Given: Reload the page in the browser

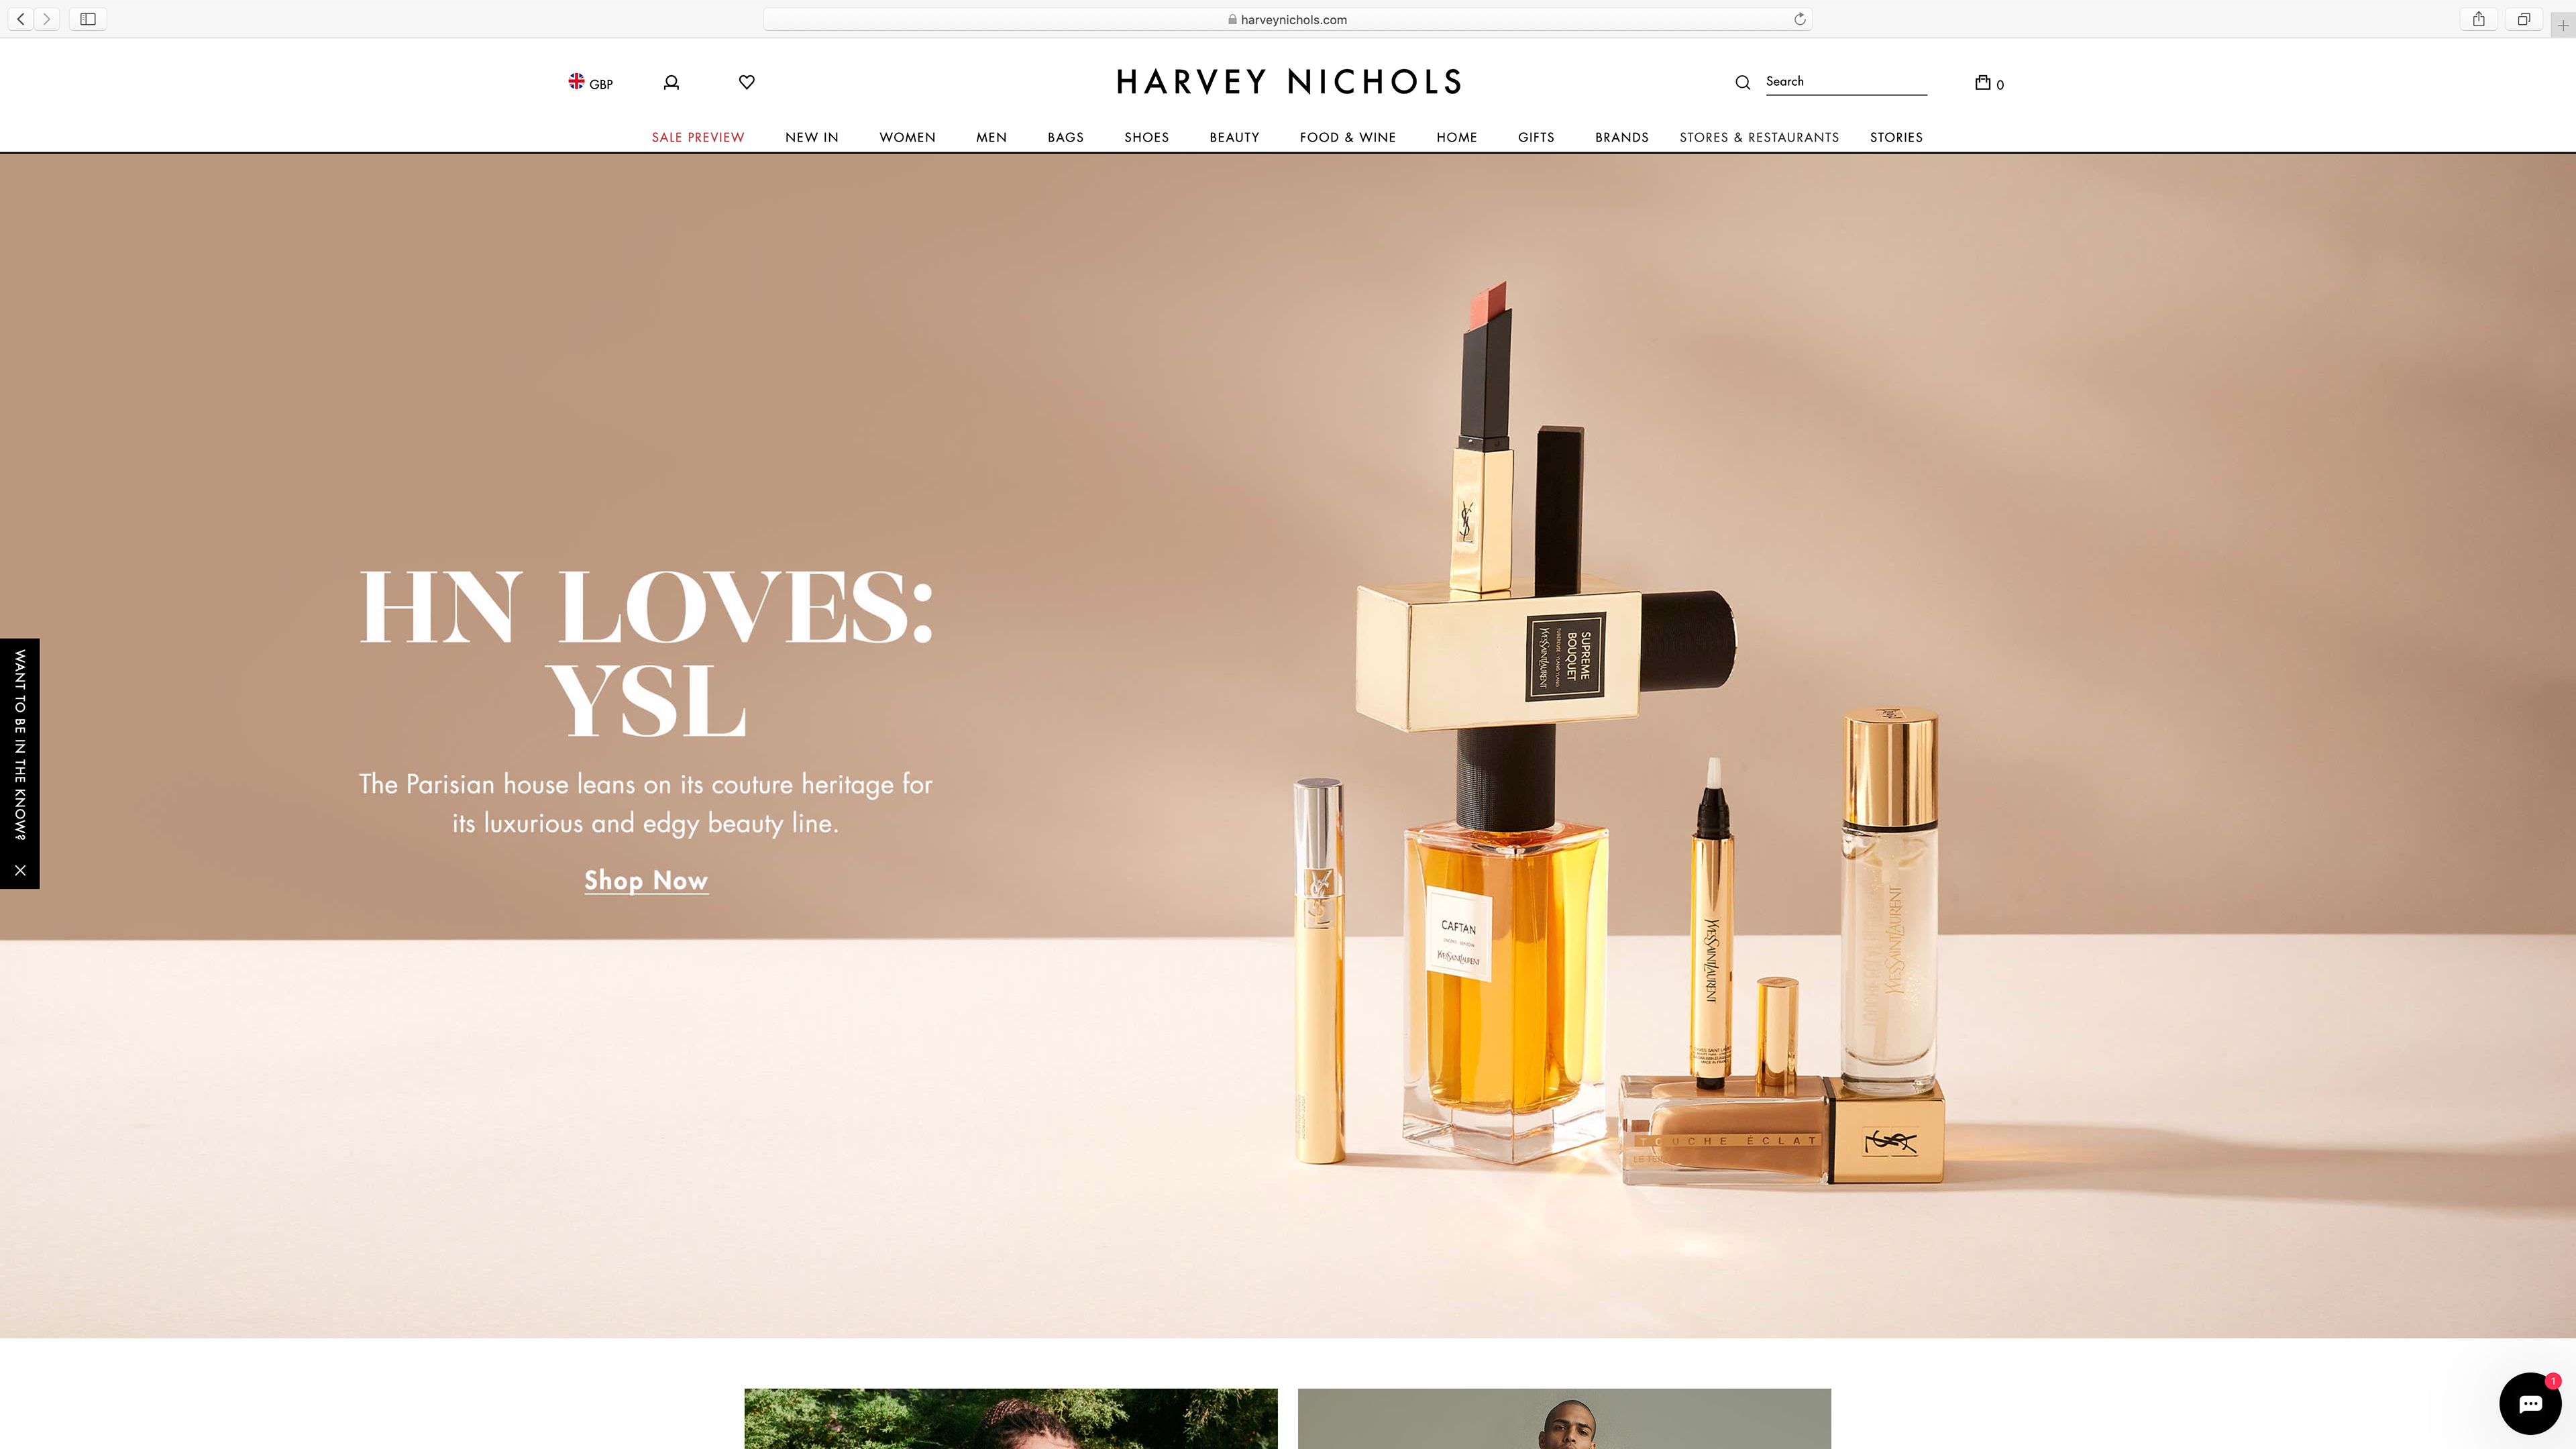Looking at the screenshot, I should tap(1799, 19).
